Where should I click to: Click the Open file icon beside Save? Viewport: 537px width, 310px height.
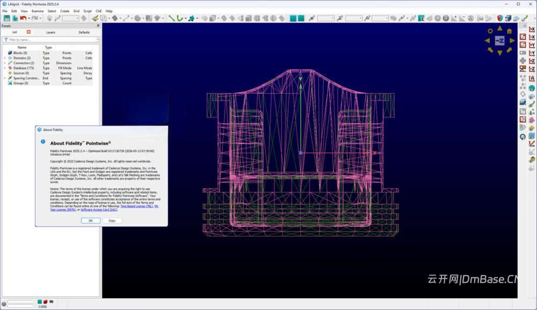(15, 18)
